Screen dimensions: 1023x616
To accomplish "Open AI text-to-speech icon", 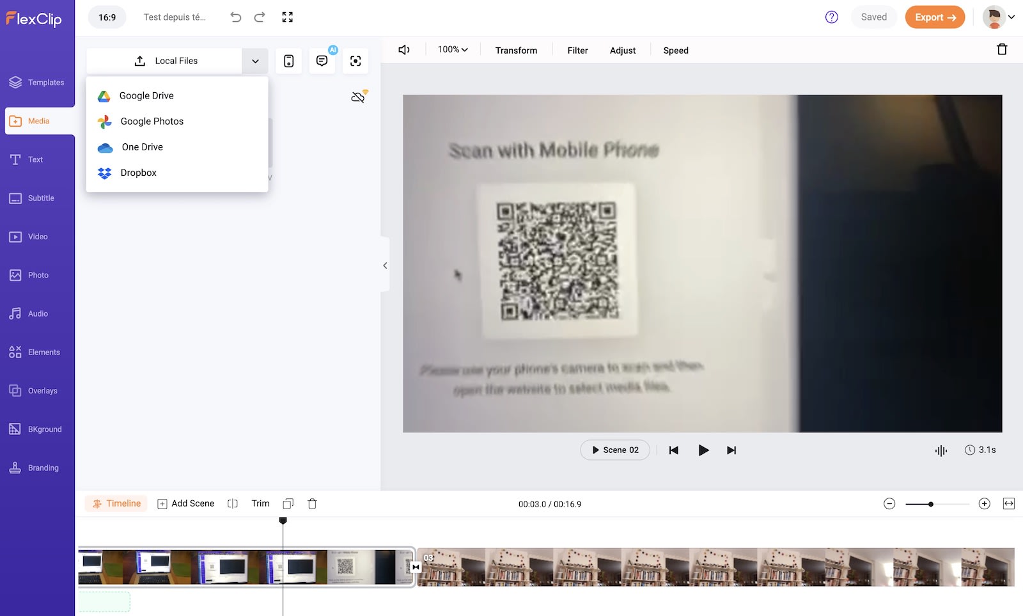I will pos(322,61).
